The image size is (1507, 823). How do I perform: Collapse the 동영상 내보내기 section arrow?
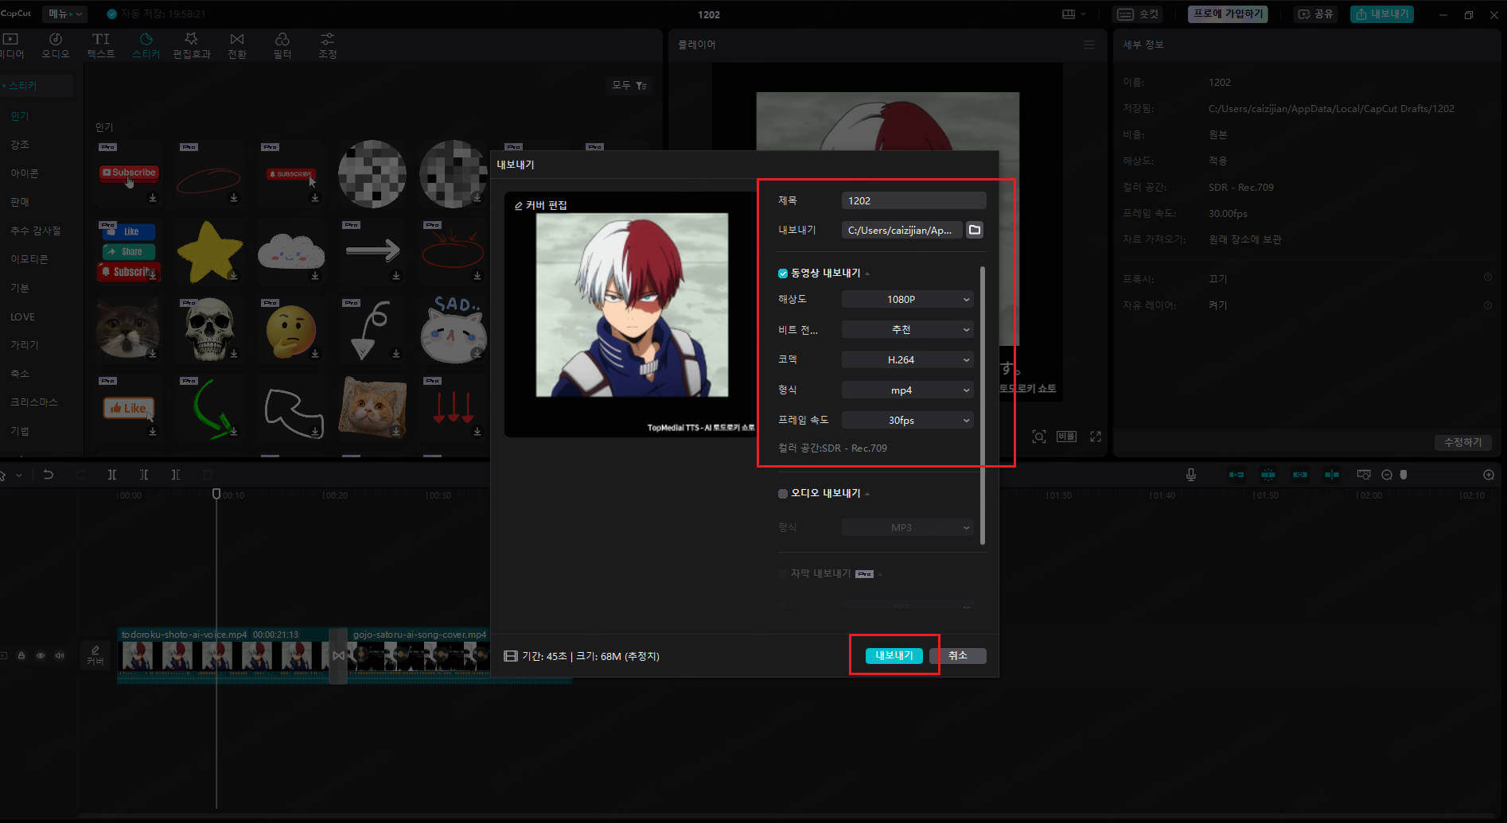867,274
